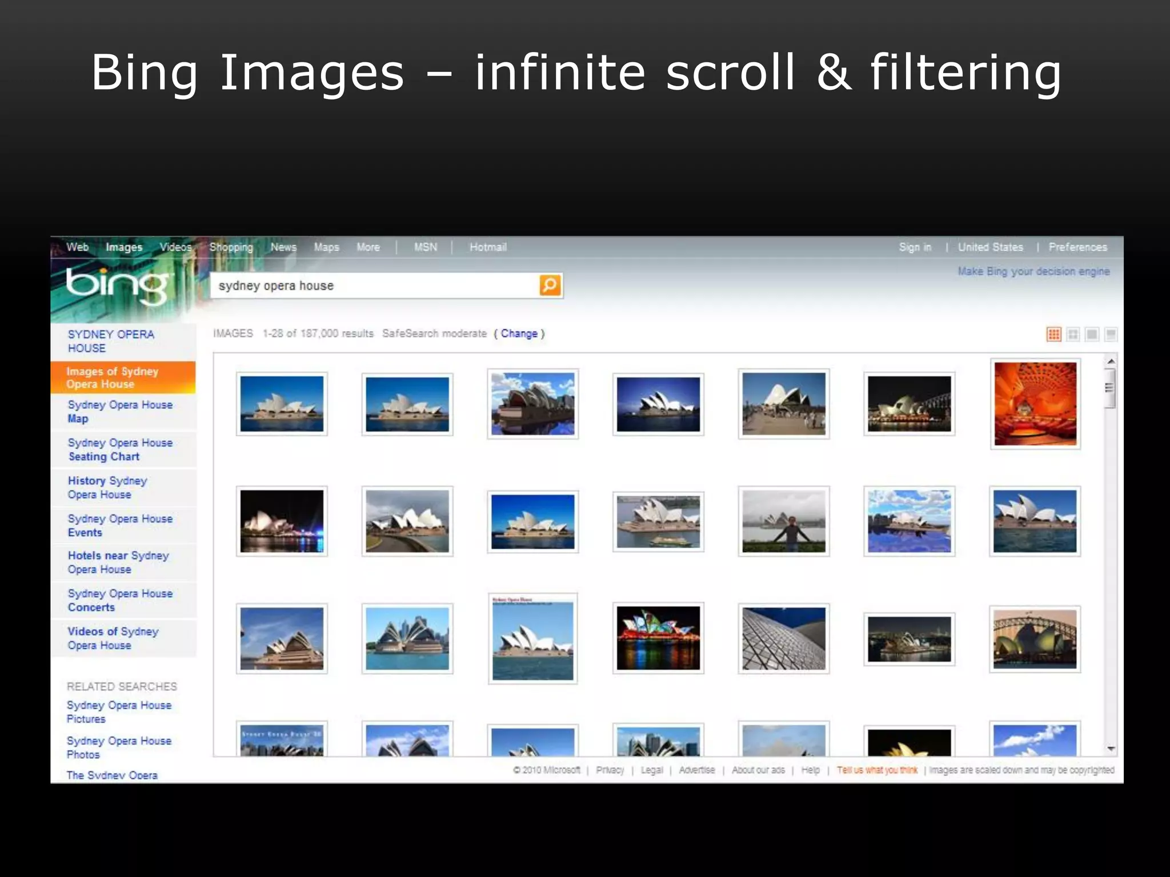Click Advertise footer link
This screenshot has width=1170, height=877.
(697, 770)
